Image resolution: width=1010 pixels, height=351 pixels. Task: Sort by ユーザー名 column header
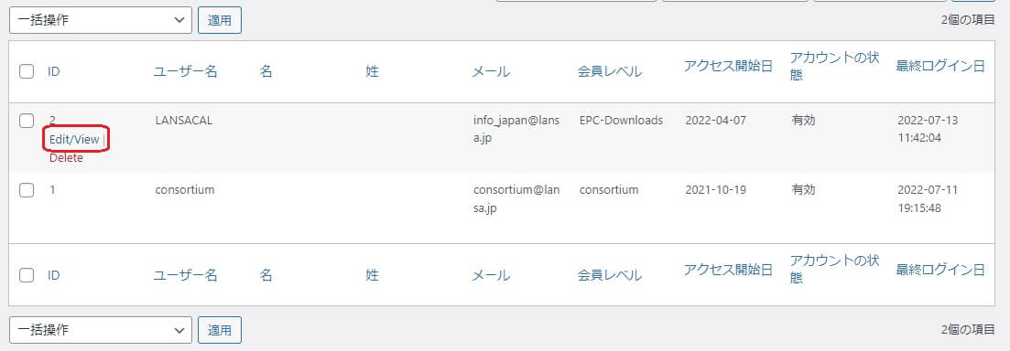(186, 71)
